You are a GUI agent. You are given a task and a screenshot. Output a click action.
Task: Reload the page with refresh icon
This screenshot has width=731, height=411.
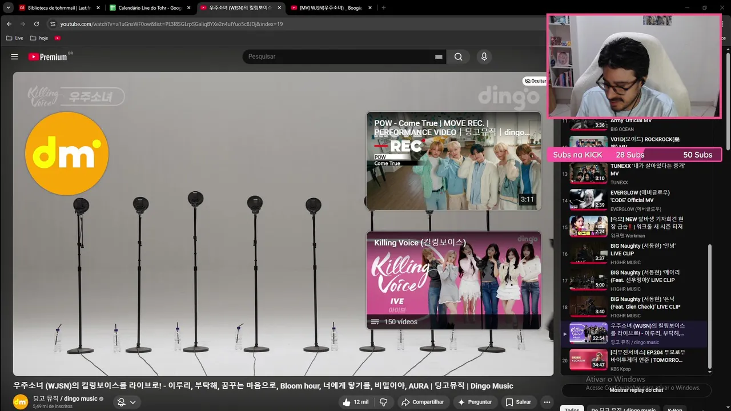coord(37,24)
